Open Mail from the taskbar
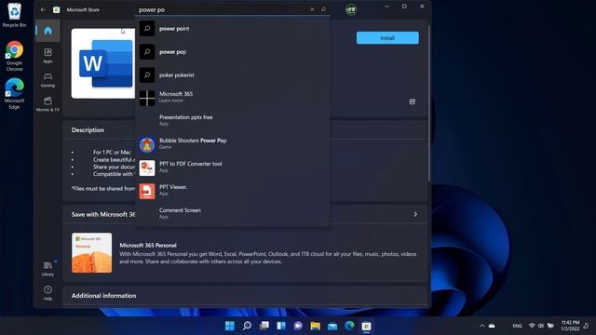 (332, 326)
